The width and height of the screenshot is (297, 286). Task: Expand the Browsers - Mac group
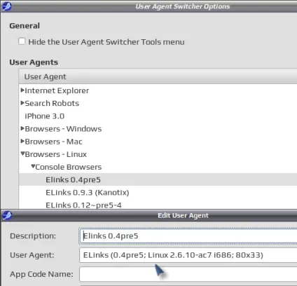point(22,141)
